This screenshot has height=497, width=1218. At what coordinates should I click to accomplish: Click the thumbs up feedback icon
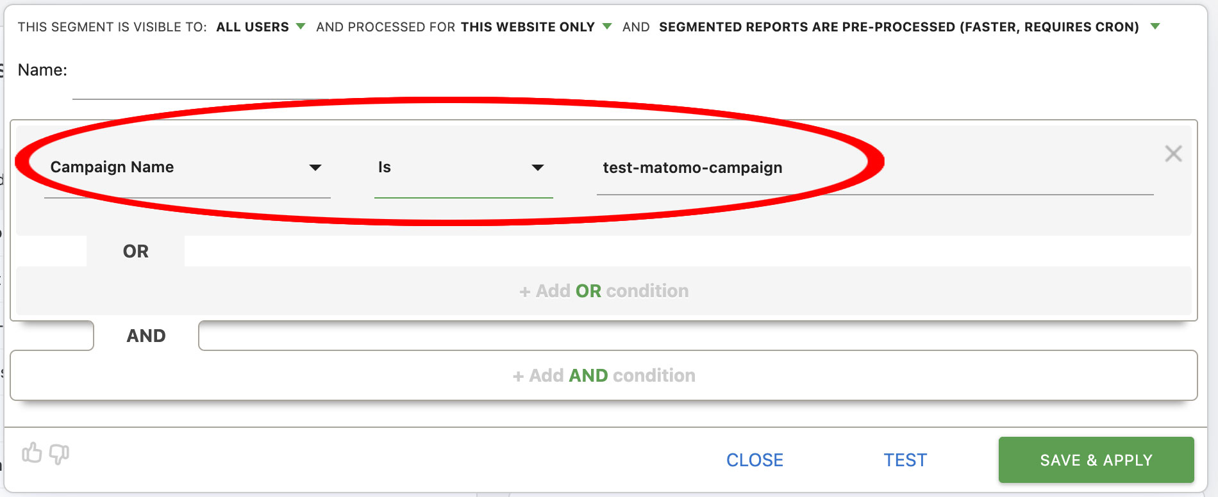coord(32,453)
